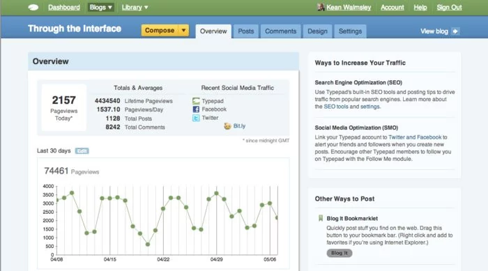Click the Ways to Increase Your Traffic heading
The width and height of the screenshot is (488, 271).
coord(360,63)
